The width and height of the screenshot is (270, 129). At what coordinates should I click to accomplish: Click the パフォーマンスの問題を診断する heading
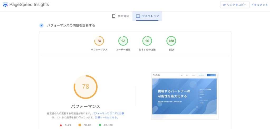tap(71, 25)
